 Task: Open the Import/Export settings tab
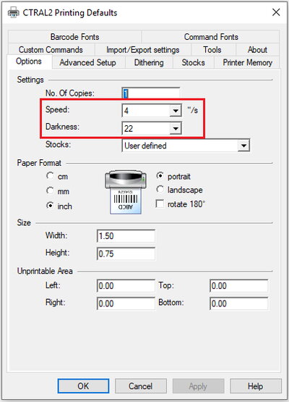(143, 49)
